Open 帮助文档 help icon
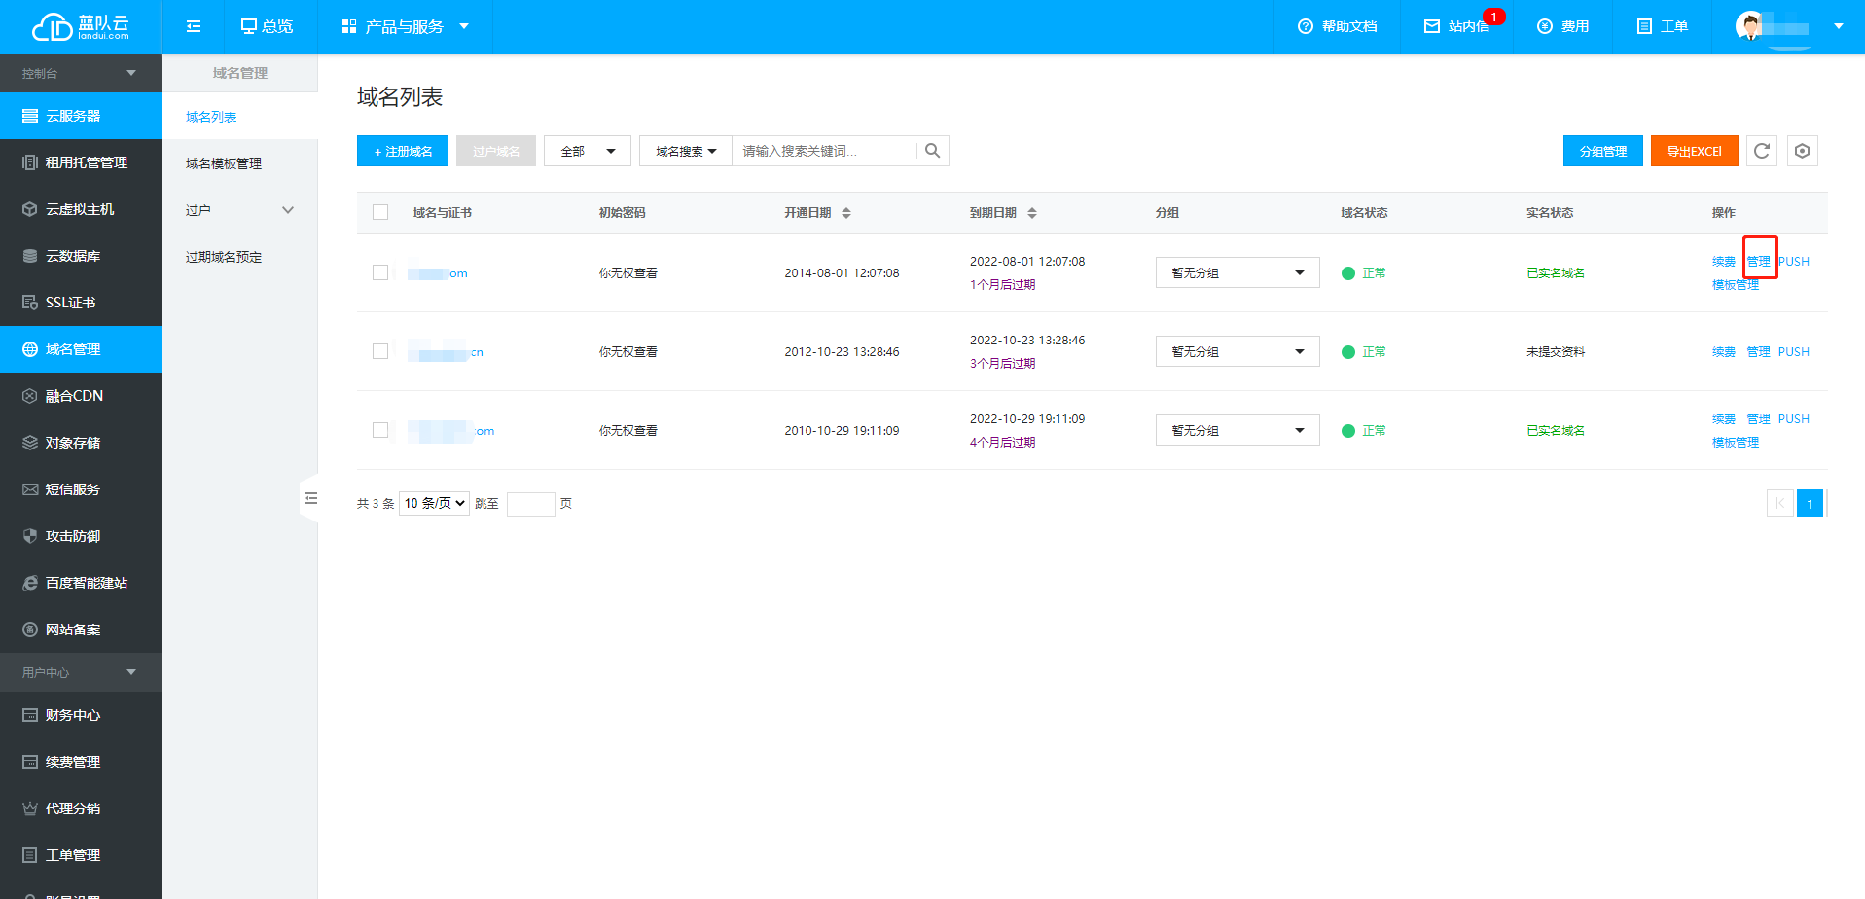Screen dimensions: 1865x899 coord(1306,26)
